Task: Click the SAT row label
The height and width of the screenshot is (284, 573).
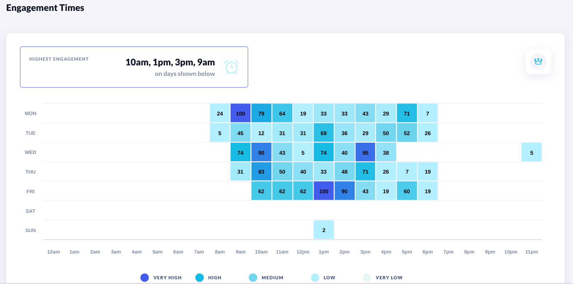Action: click(x=31, y=211)
